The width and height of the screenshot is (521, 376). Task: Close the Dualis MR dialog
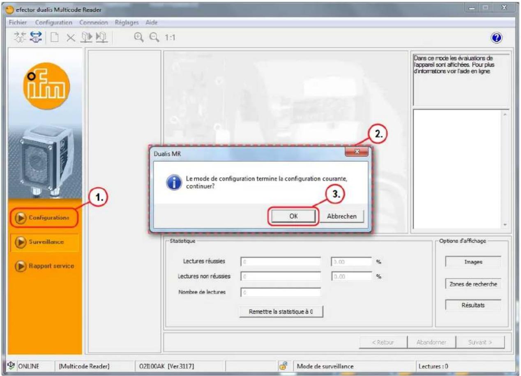356,152
